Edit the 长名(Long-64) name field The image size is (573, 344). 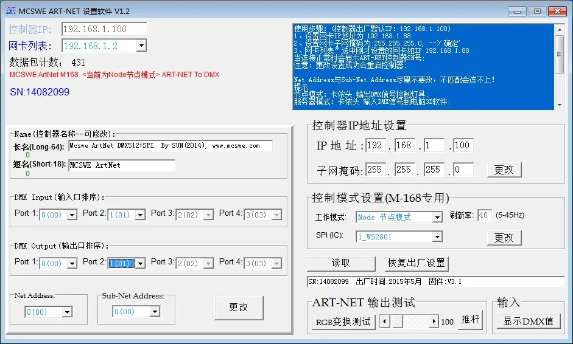170,146
